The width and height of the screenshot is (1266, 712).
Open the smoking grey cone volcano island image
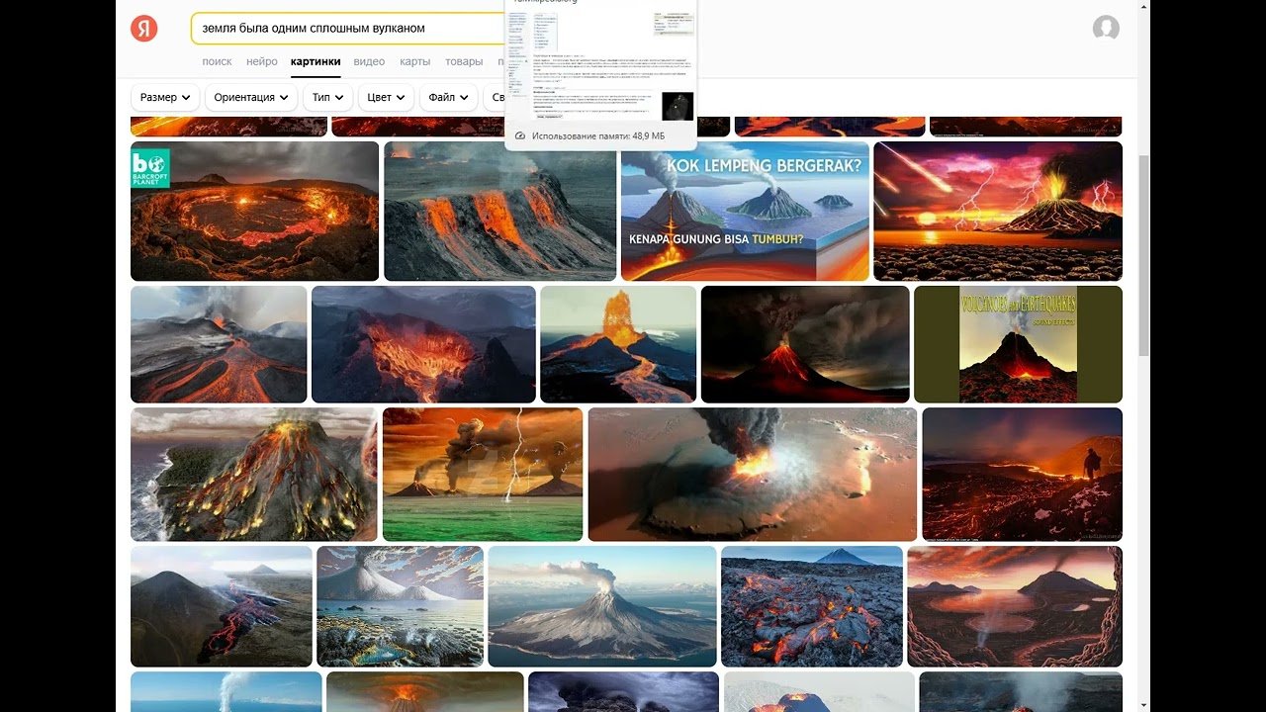point(602,606)
